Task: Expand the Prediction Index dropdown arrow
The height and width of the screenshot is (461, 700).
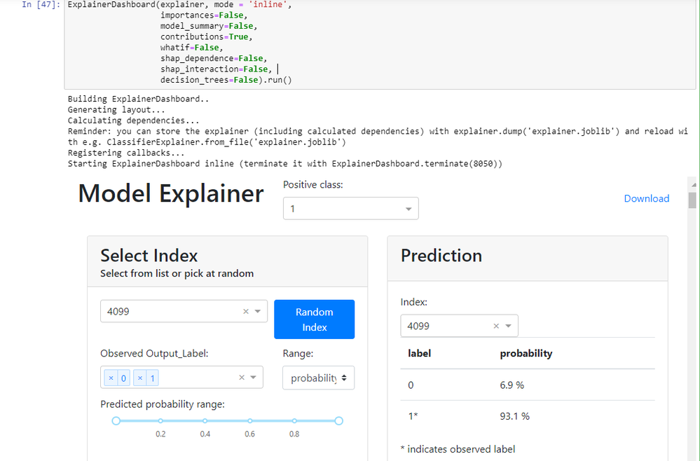Action: tap(508, 326)
